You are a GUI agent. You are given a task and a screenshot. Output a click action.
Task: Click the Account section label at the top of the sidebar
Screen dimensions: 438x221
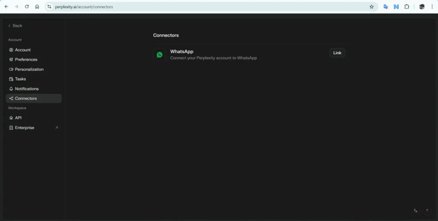point(15,40)
